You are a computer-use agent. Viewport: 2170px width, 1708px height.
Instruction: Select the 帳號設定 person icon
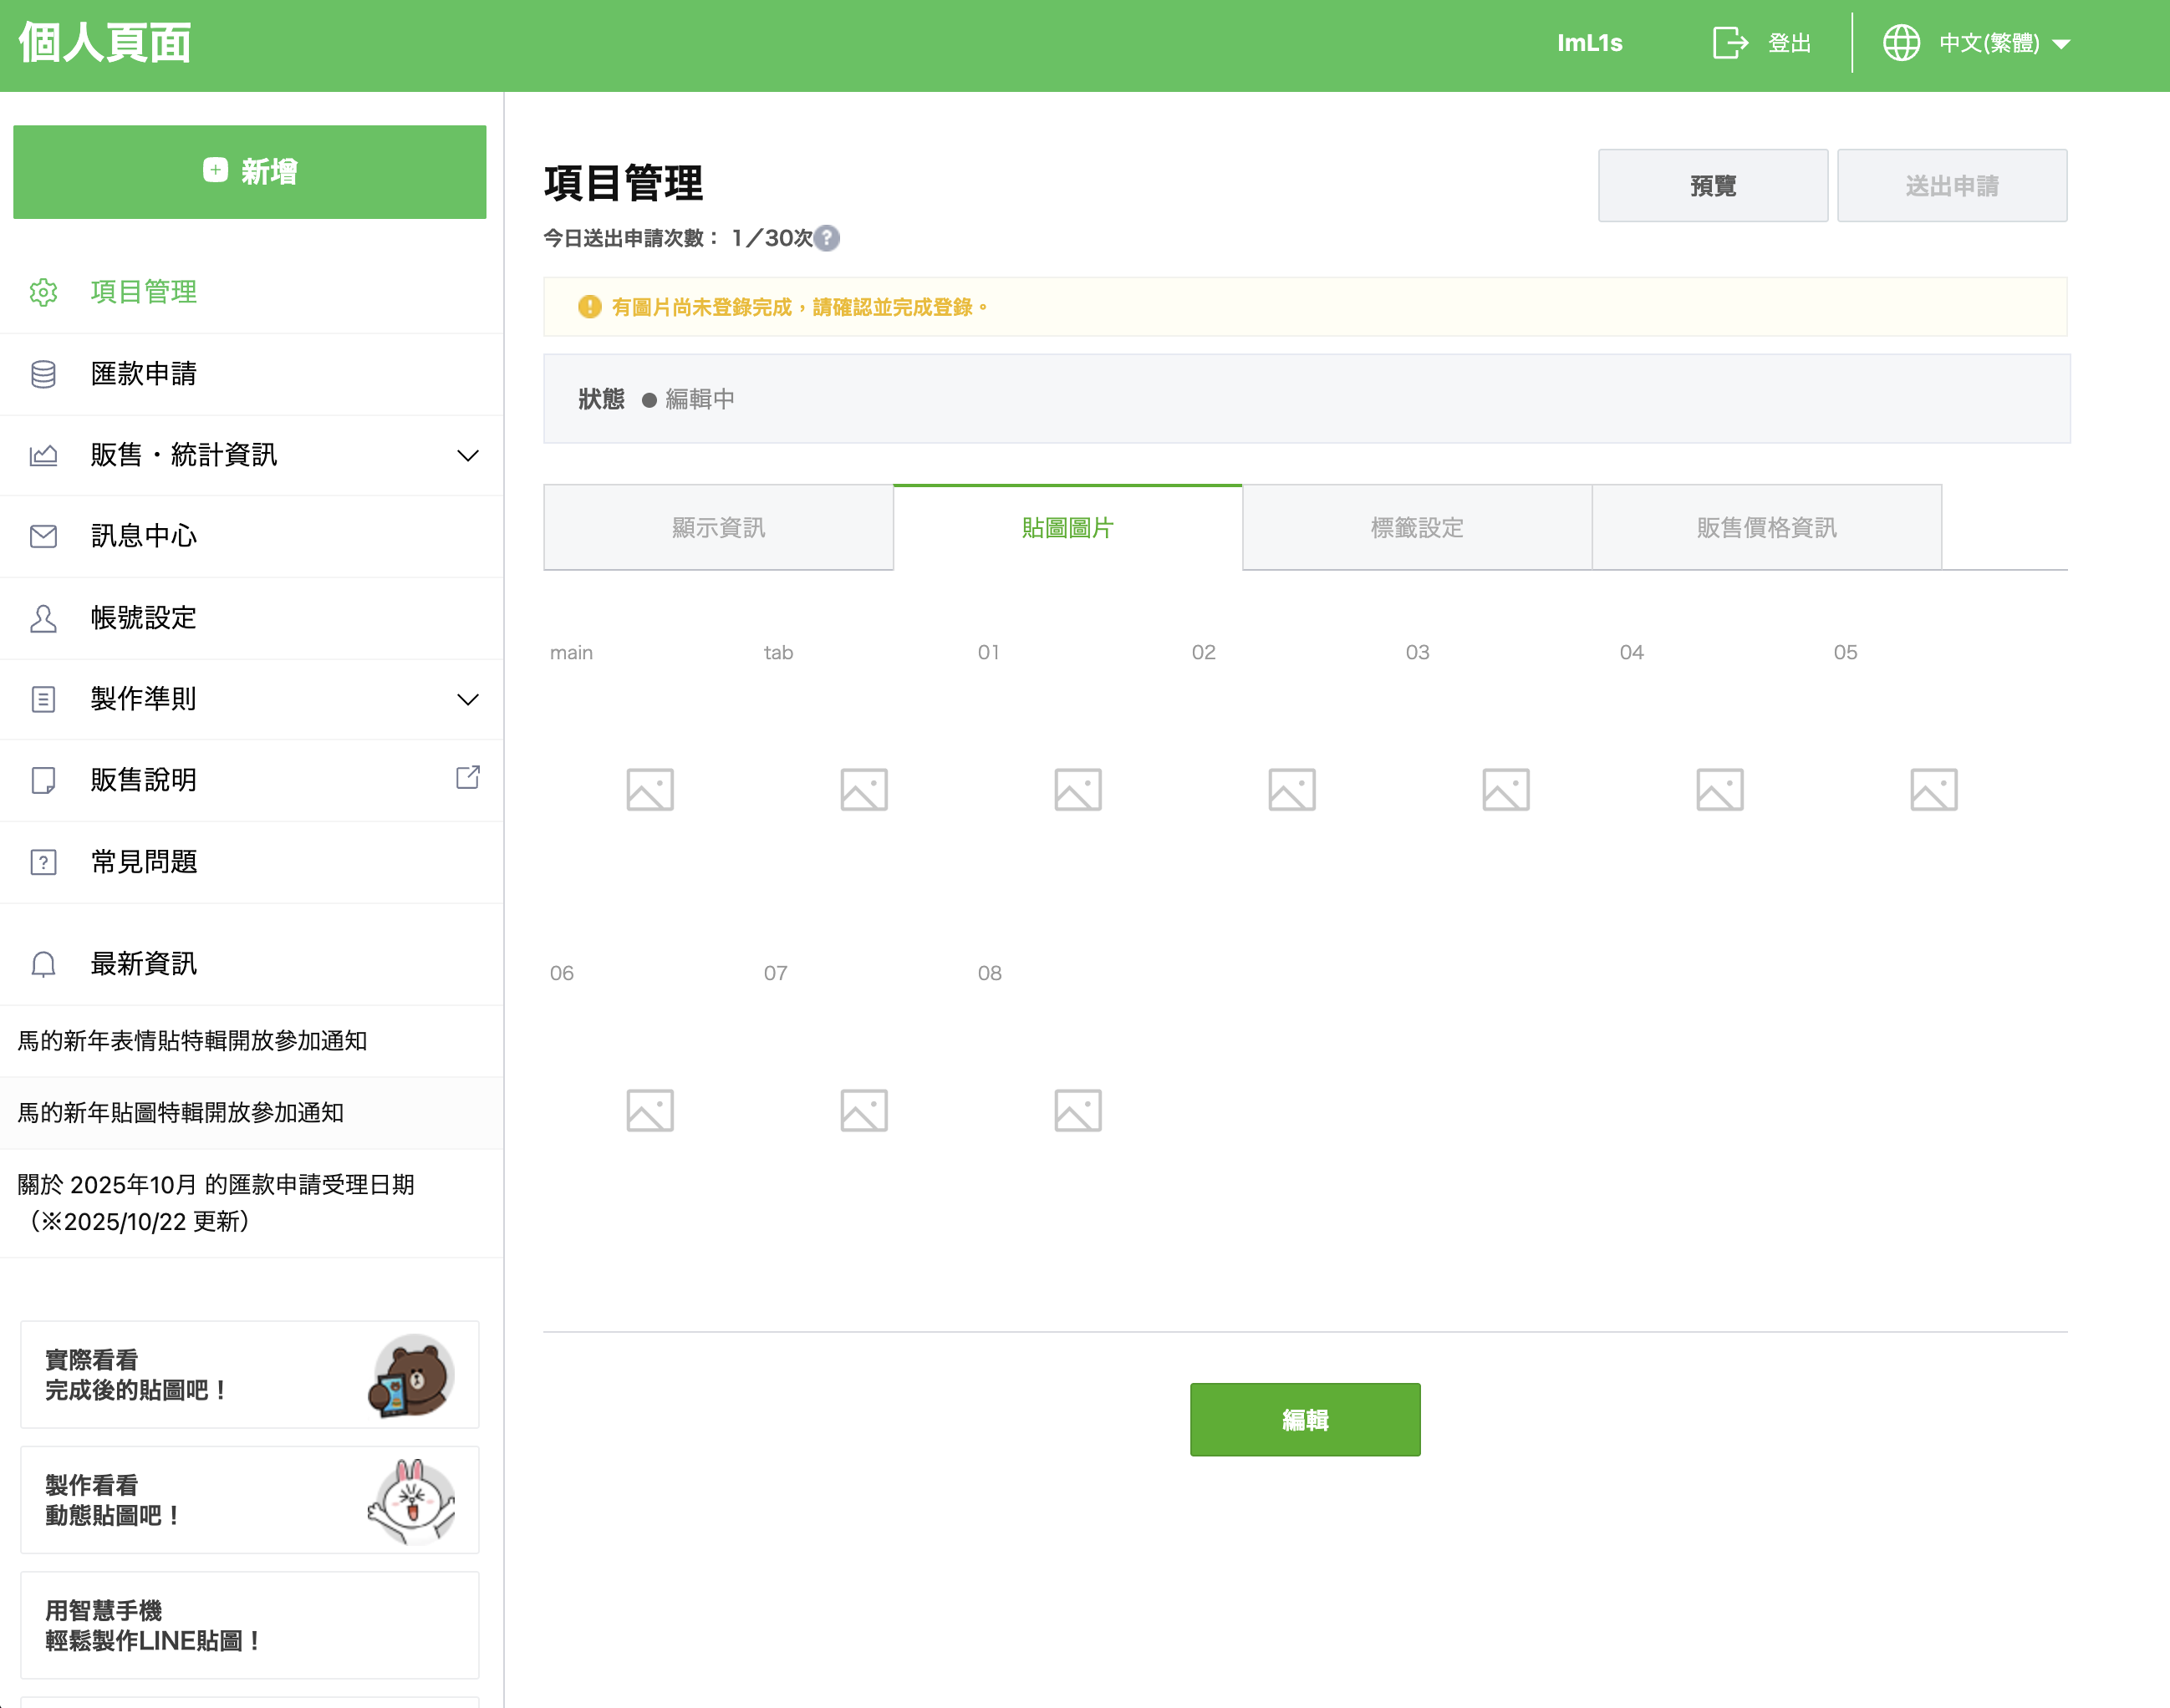click(43, 618)
